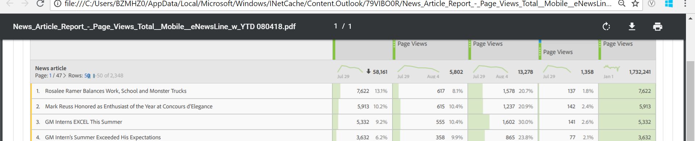Click the address bar URL
695x141 pixels.
point(338,4)
